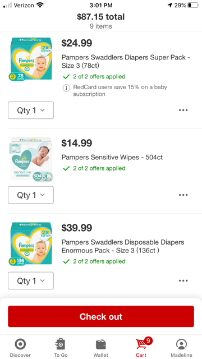Image resolution: width=202 pixels, height=359 pixels.
Task: Open the Discover tab bullseye icon
Action: pos(20,344)
